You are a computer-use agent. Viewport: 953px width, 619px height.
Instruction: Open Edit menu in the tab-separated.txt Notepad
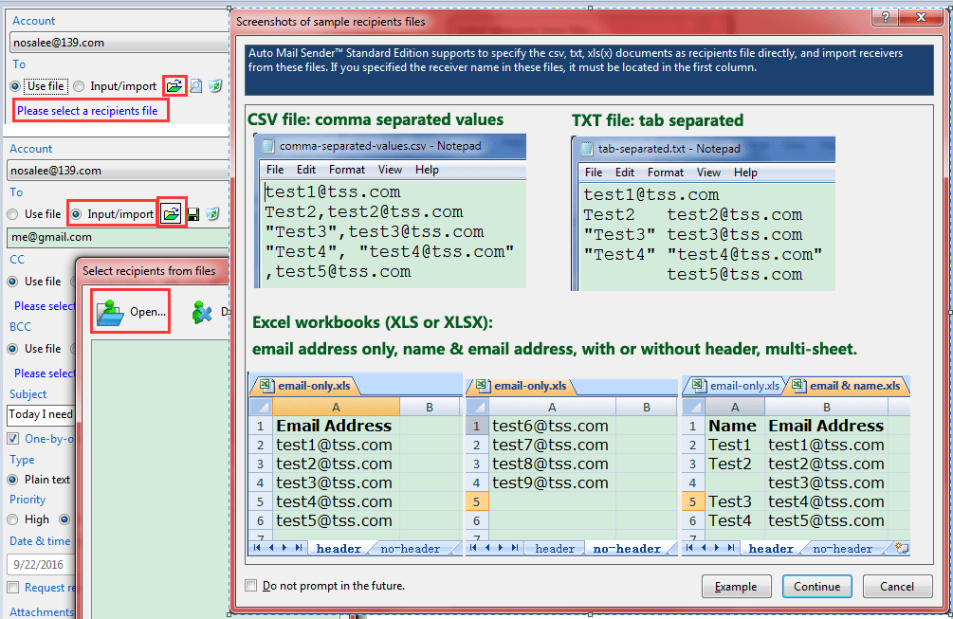point(625,173)
